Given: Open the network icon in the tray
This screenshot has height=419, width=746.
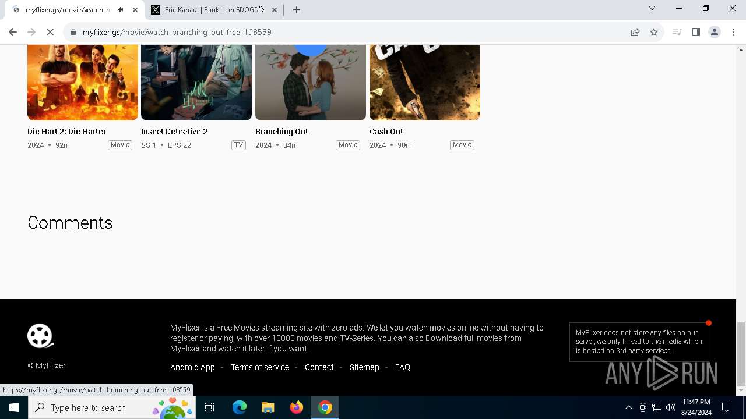Looking at the screenshot, I should (657, 407).
